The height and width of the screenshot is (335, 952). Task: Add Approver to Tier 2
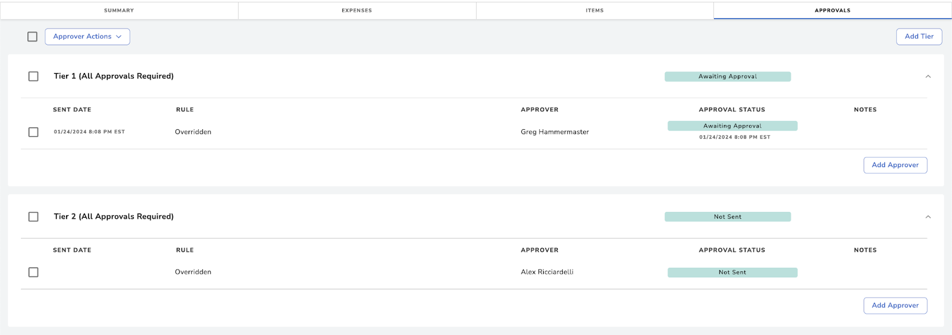tap(895, 305)
